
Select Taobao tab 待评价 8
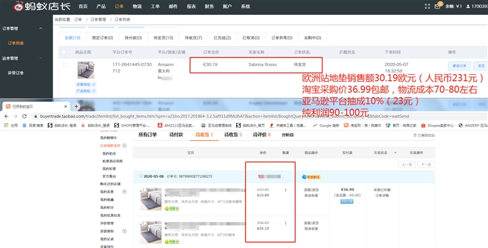[262, 134]
